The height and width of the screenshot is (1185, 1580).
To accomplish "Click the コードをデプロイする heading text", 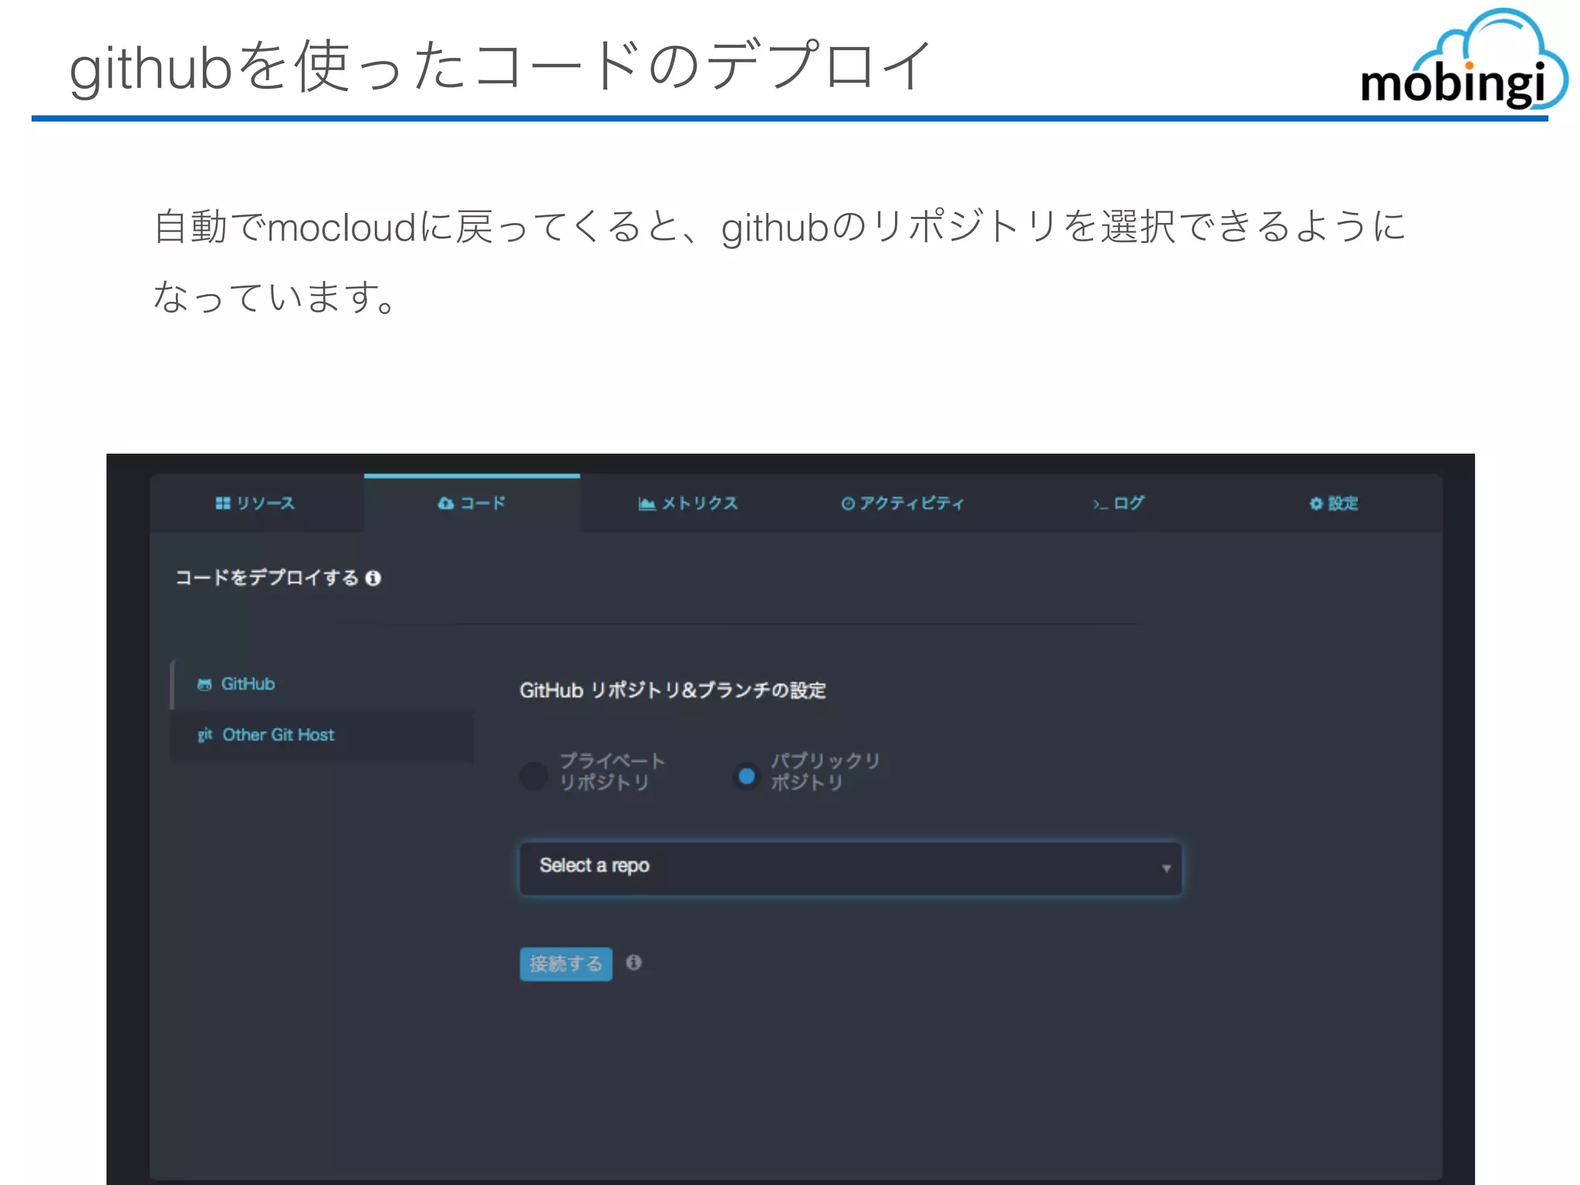I will tap(267, 578).
